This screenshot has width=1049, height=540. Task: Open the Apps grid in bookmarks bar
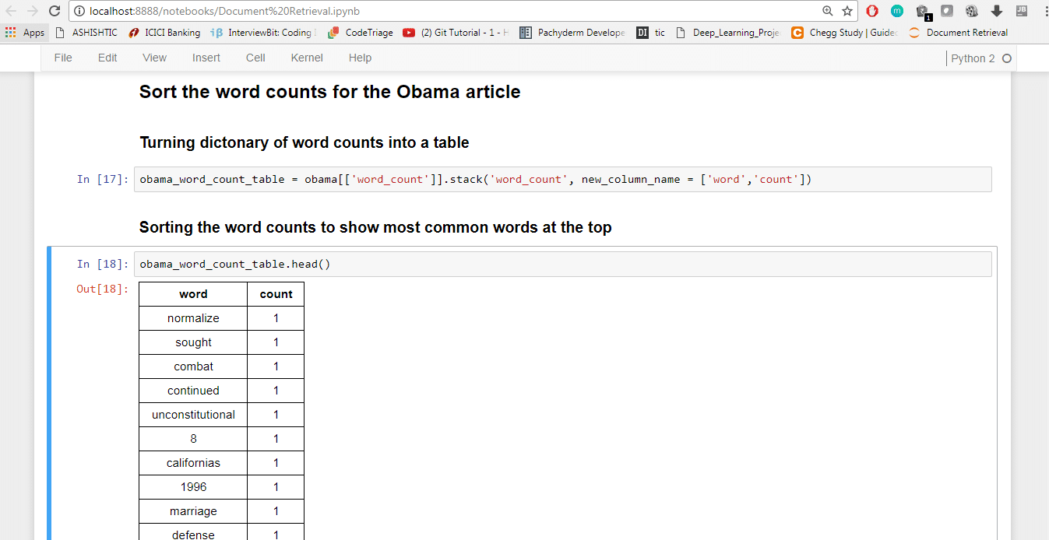pos(25,33)
